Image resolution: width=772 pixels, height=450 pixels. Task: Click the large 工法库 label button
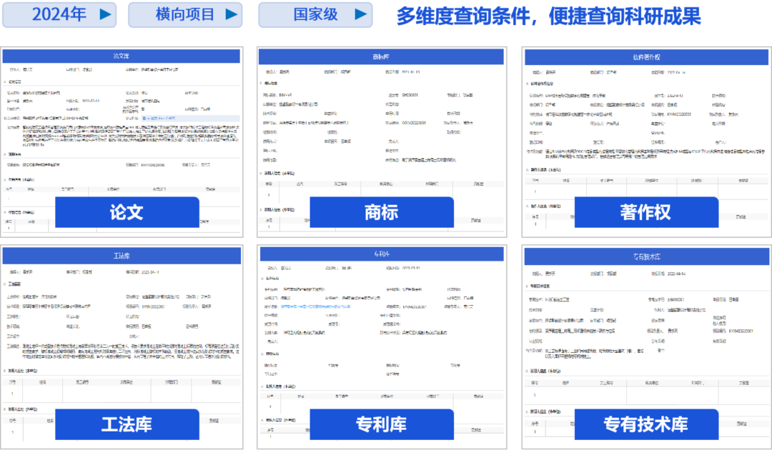pos(127,424)
